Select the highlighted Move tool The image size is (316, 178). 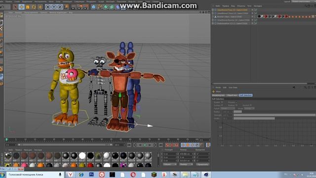coord(21,7)
